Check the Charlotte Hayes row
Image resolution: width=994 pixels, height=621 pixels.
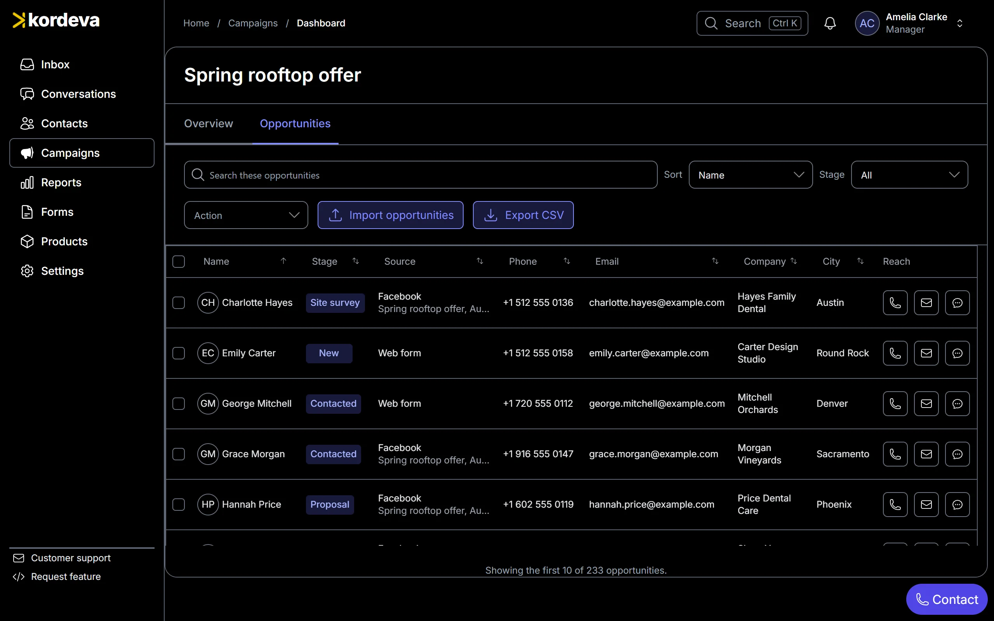pyautogui.click(x=179, y=303)
